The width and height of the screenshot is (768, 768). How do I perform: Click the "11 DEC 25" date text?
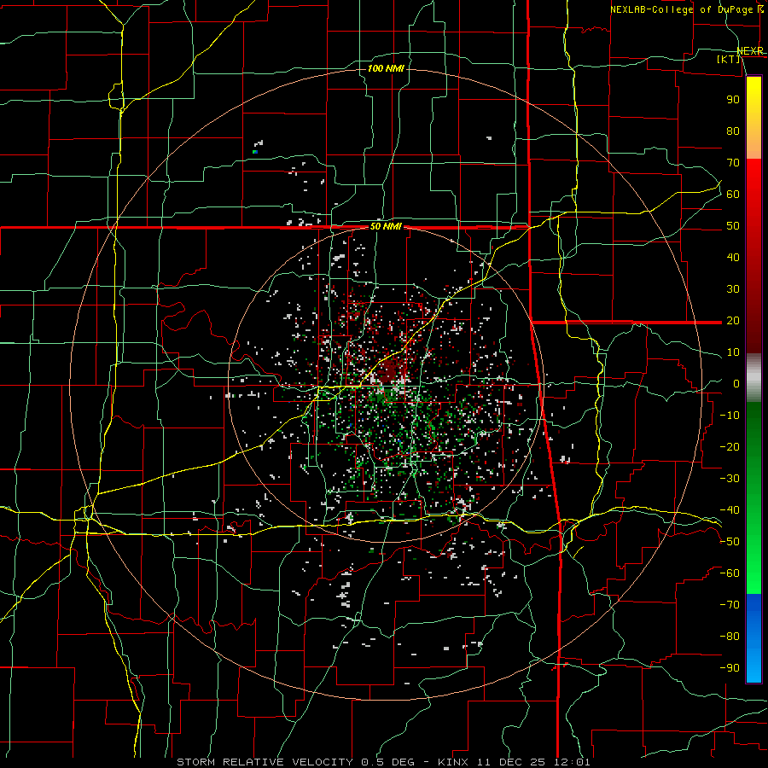(511, 762)
